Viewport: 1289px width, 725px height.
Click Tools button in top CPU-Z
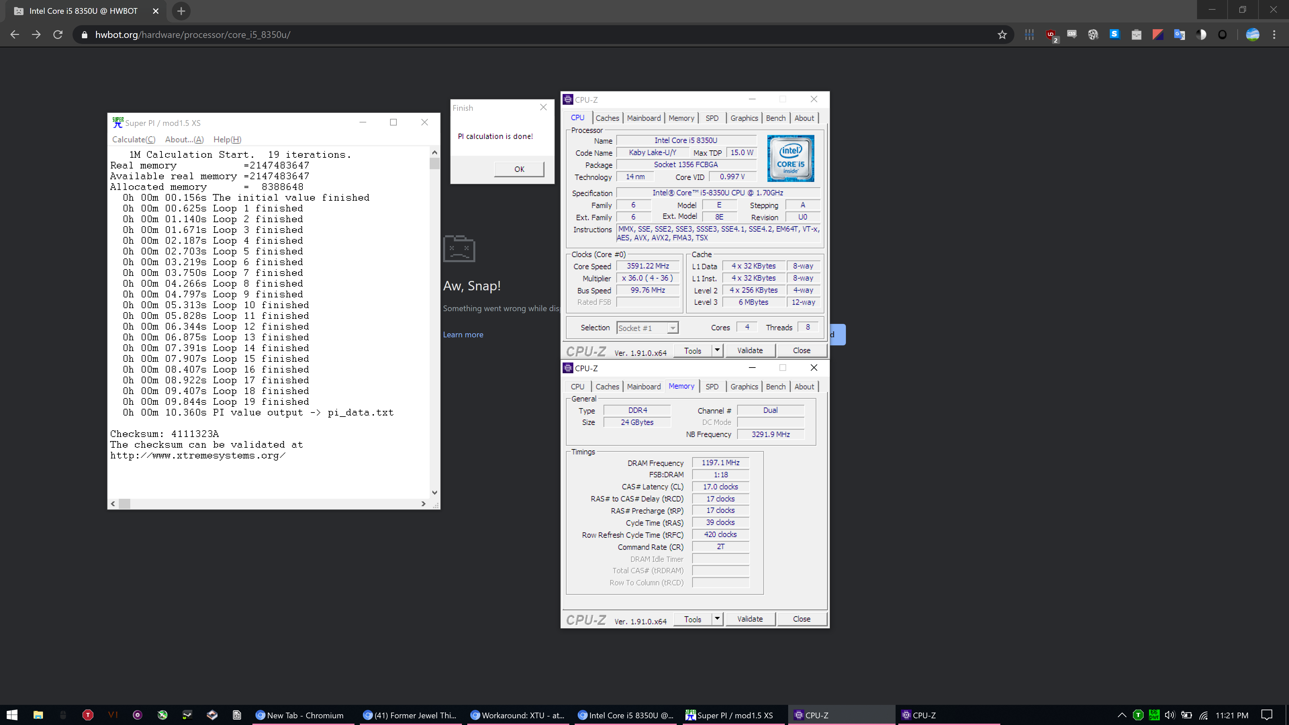pyautogui.click(x=693, y=351)
